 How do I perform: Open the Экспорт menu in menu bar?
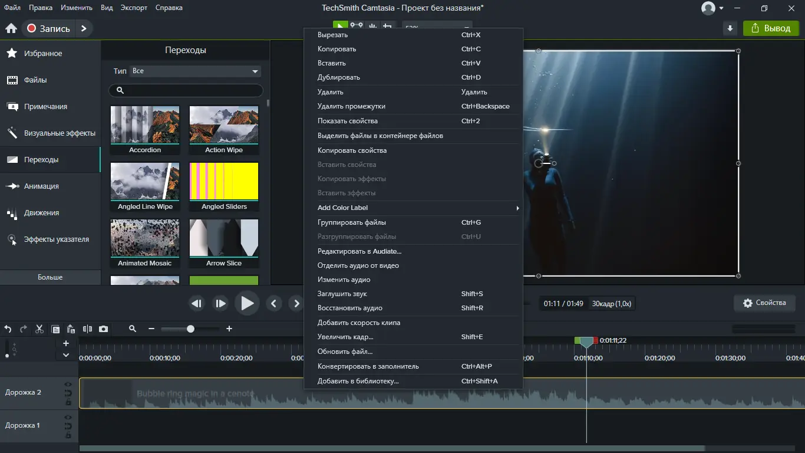134,8
